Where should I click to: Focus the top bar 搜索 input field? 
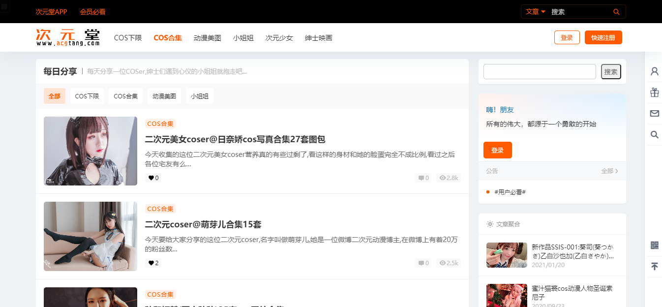point(580,12)
